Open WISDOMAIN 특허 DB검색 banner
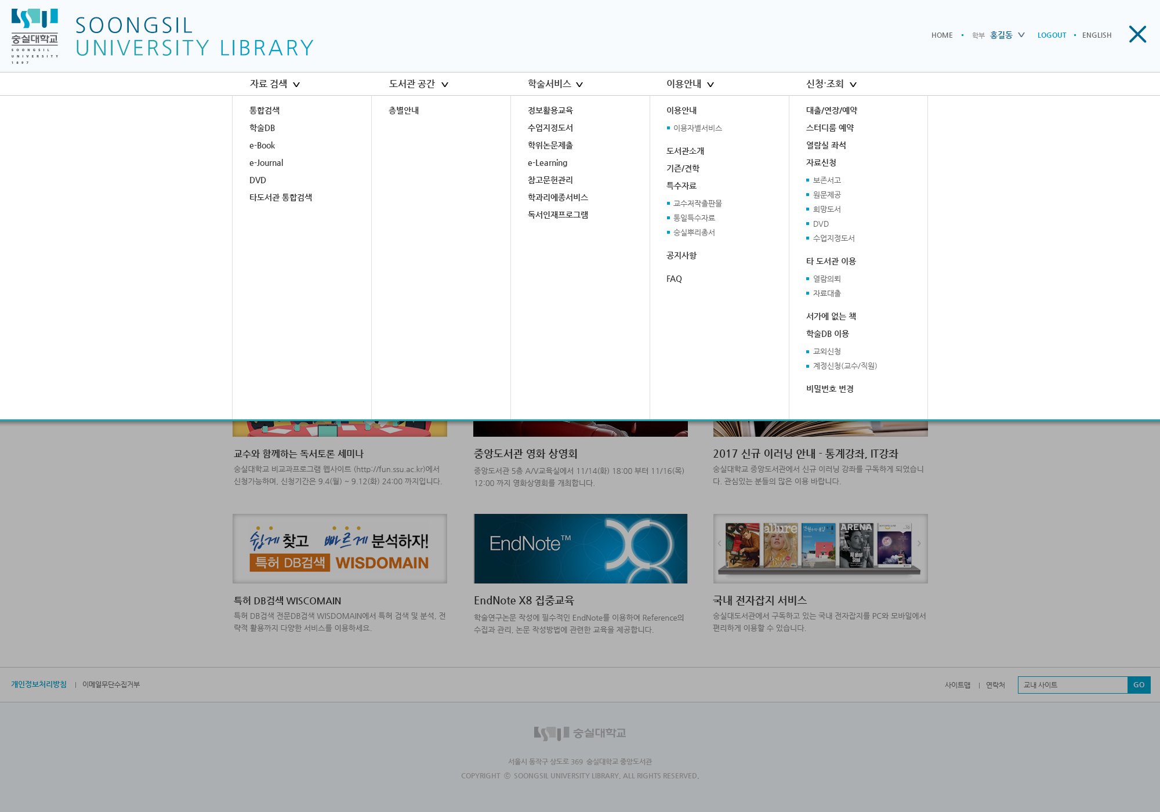The width and height of the screenshot is (1160, 812). click(x=340, y=549)
